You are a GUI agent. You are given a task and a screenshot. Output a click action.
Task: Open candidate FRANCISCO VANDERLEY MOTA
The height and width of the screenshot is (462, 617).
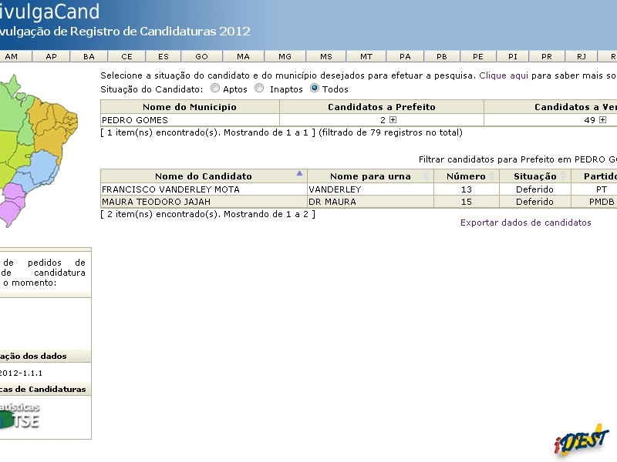pyautogui.click(x=170, y=189)
